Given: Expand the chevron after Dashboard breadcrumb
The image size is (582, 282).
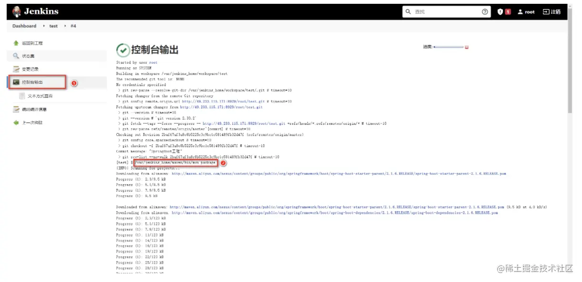Looking at the screenshot, I should pos(43,26).
